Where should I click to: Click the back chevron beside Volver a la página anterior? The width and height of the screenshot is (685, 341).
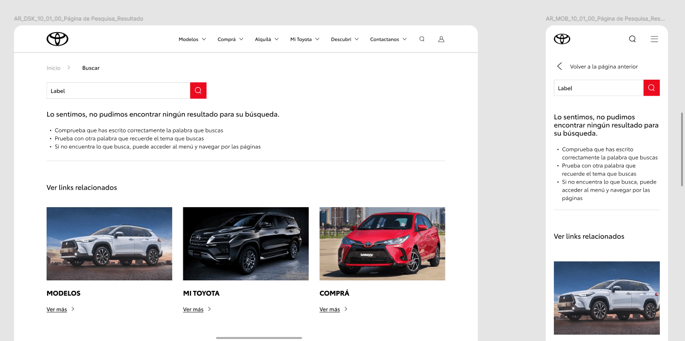559,66
